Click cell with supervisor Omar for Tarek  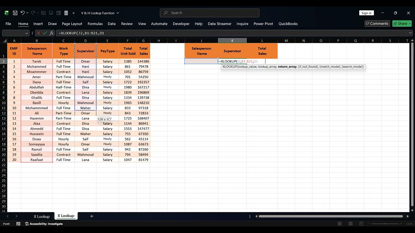[86, 61]
